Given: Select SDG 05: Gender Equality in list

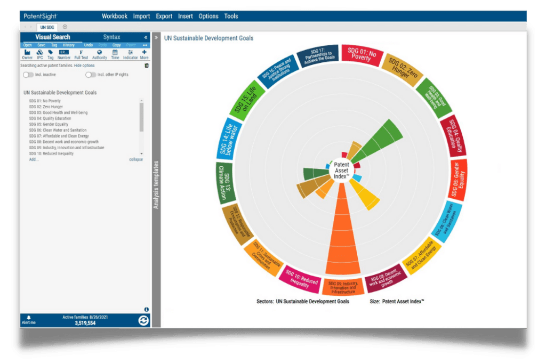Looking at the screenshot, I should (x=49, y=124).
